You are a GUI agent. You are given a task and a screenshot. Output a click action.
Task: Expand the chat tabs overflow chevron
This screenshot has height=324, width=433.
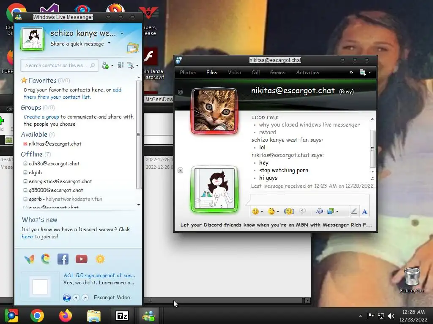(351, 73)
